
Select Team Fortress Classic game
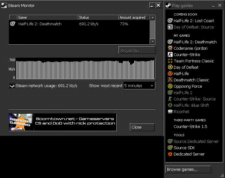194,61
